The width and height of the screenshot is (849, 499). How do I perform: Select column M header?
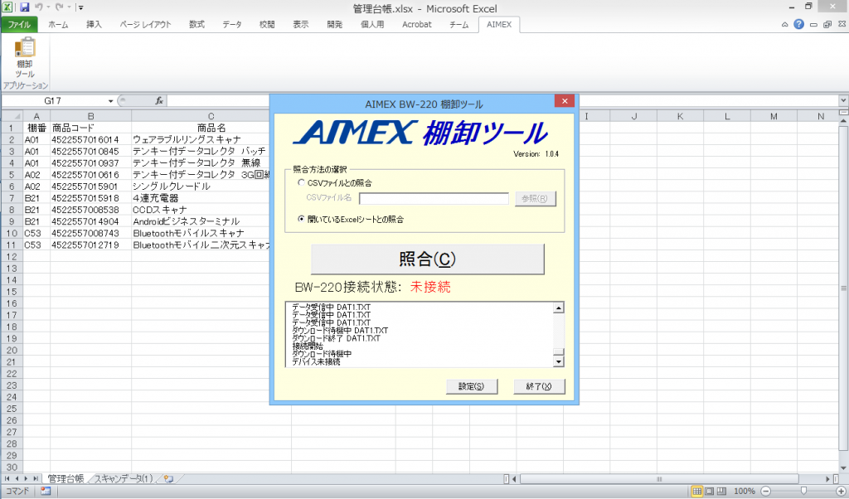774,116
